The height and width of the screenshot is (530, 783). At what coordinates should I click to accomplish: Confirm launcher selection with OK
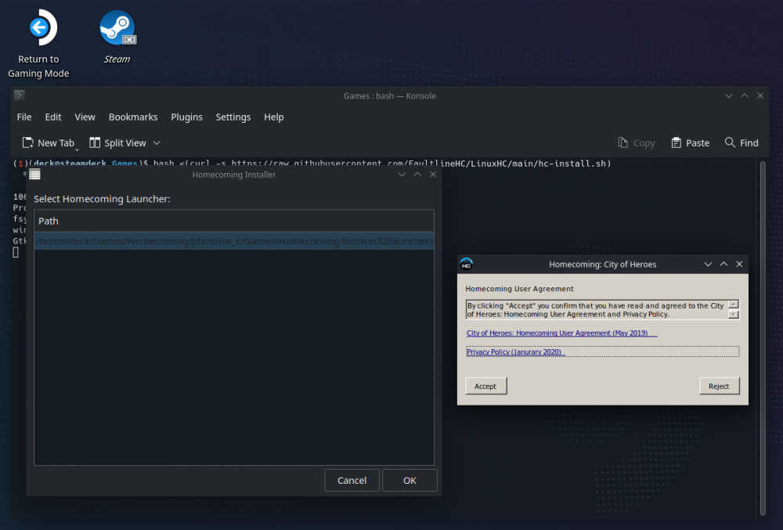pyautogui.click(x=410, y=480)
